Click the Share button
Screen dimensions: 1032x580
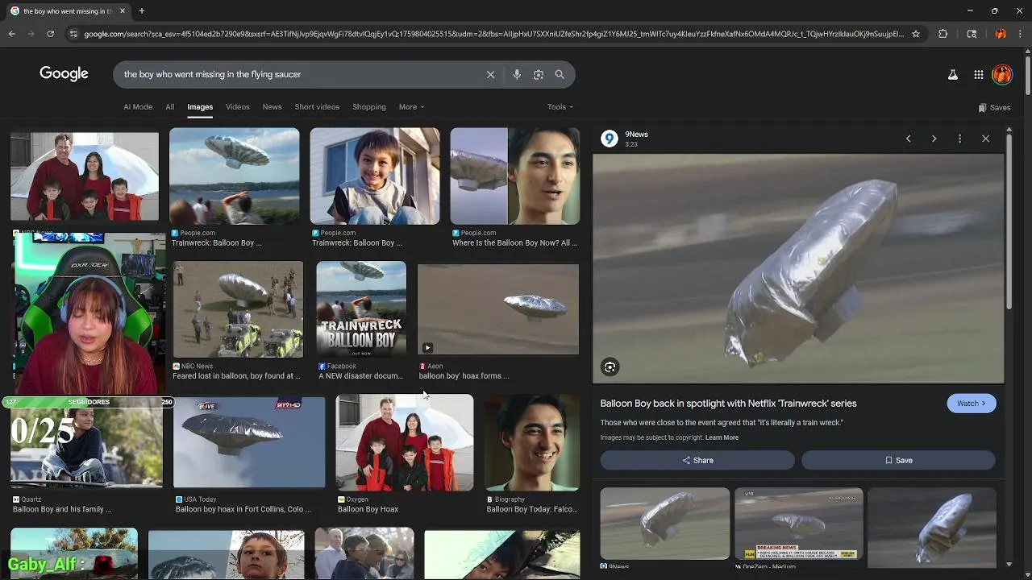click(697, 460)
